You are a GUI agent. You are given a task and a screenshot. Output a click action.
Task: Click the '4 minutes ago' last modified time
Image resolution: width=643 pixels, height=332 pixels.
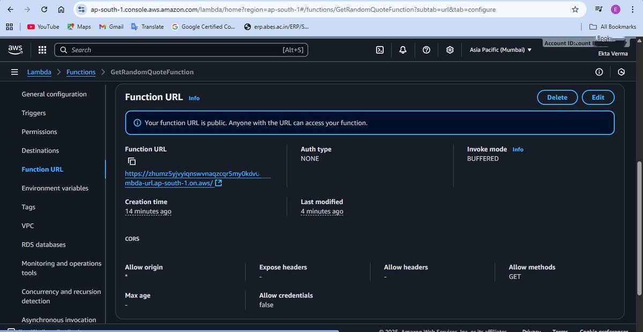322,212
